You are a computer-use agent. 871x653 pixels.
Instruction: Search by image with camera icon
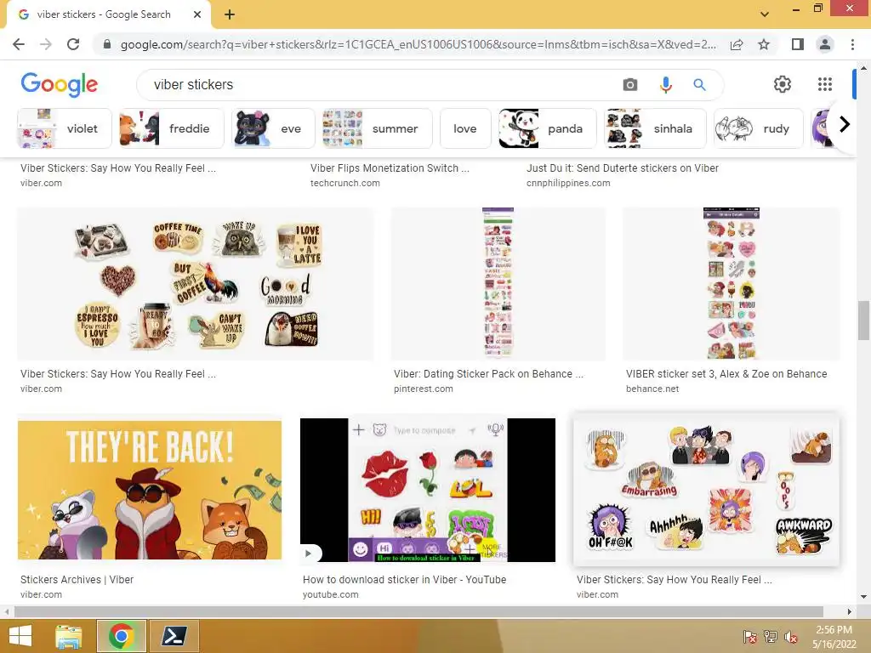[630, 85]
